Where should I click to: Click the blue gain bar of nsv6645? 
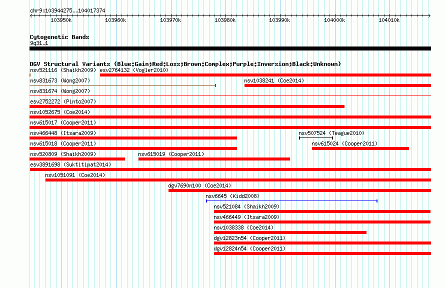click(291, 201)
